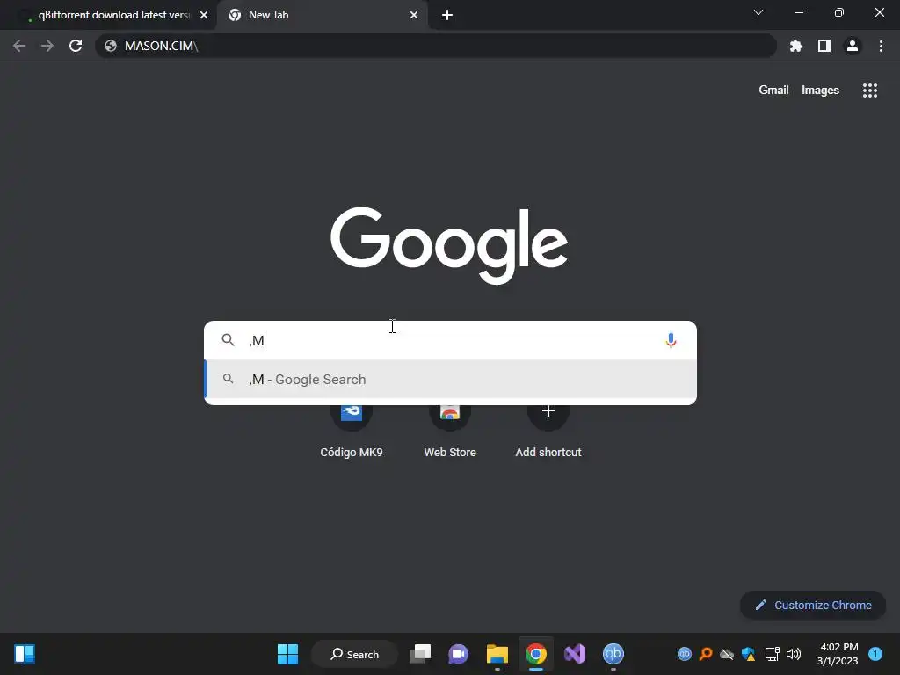The image size is (900, 675).
Task: Open the Images link
Action: pos(820,91)
